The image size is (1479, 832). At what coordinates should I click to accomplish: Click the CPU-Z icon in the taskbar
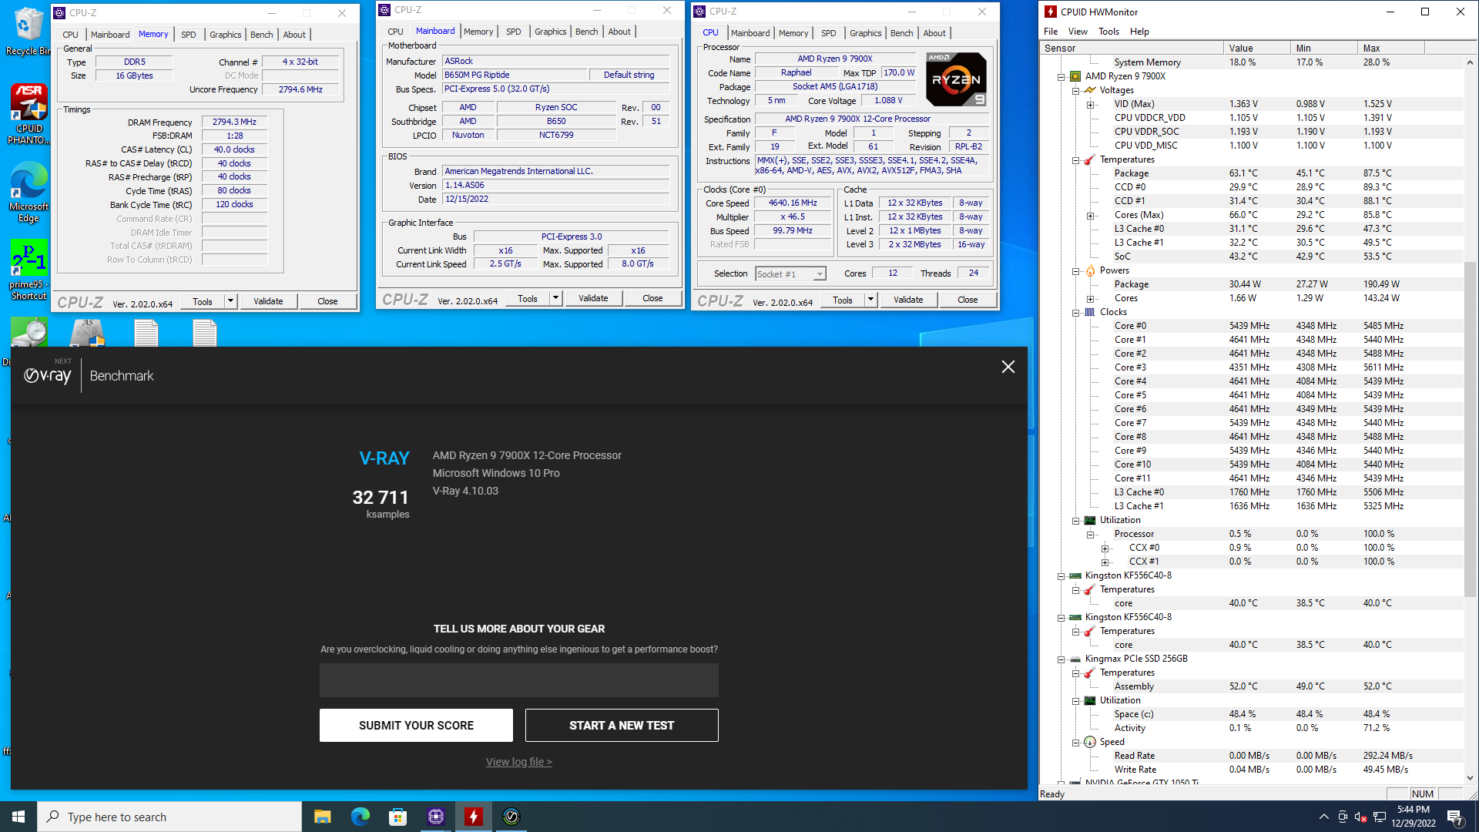436,817
